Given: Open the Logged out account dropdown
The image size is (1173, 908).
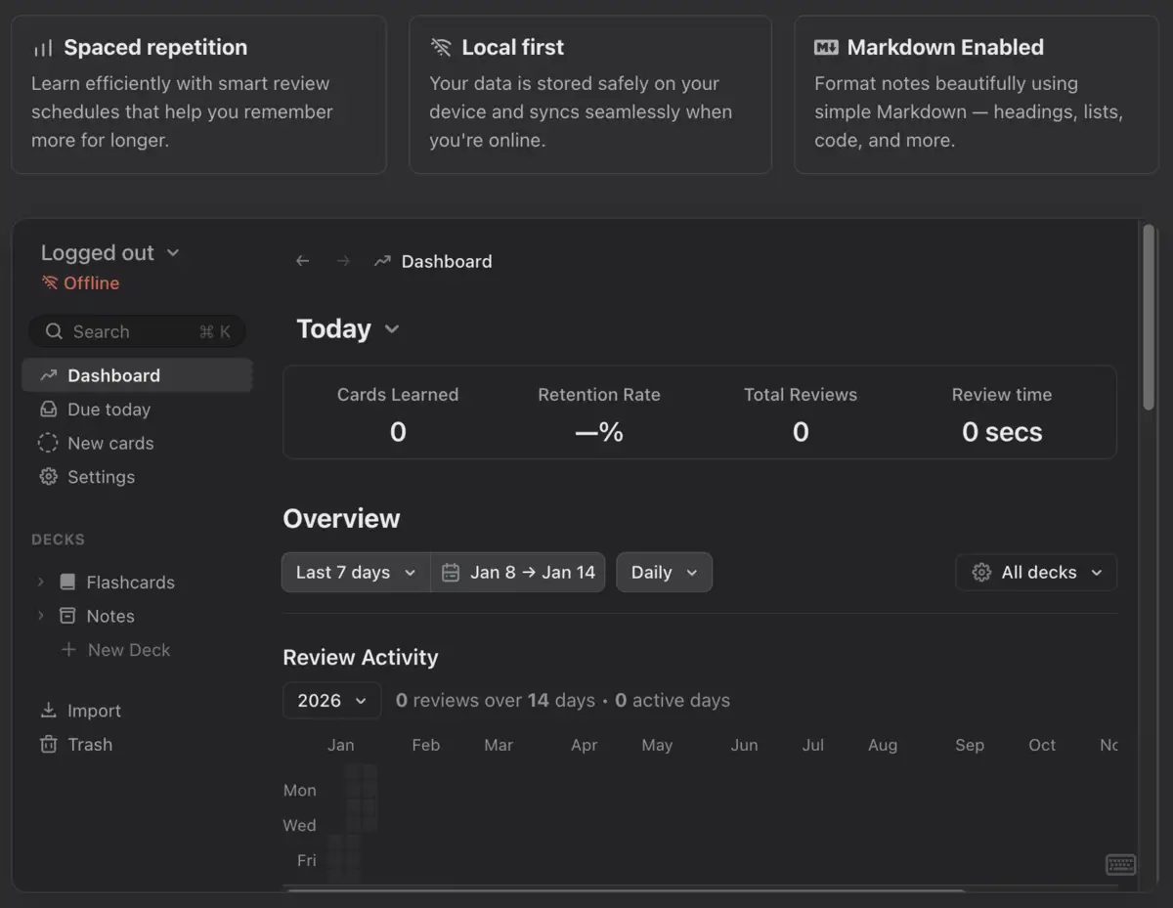Looking at the screenshot, I should [x=110, y=253].
